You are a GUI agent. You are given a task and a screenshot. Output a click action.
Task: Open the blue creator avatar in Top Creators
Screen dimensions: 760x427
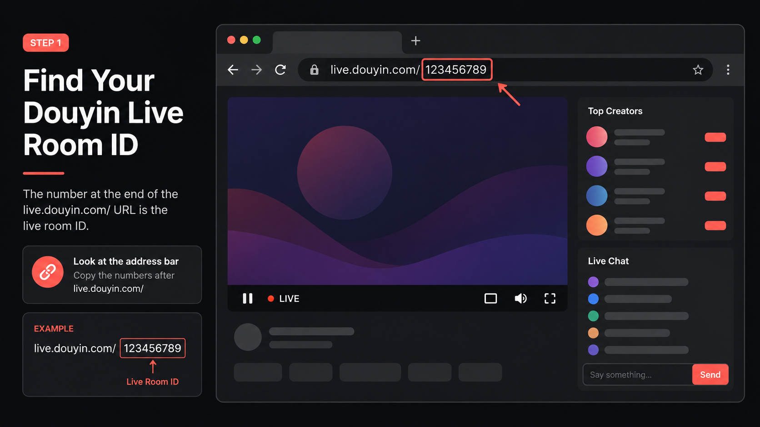pyautogui.click(x=597, y=196)
